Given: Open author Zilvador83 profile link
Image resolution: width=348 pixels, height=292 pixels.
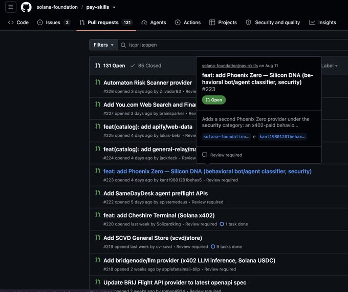Looking at the screenshot, I should 170,91.
